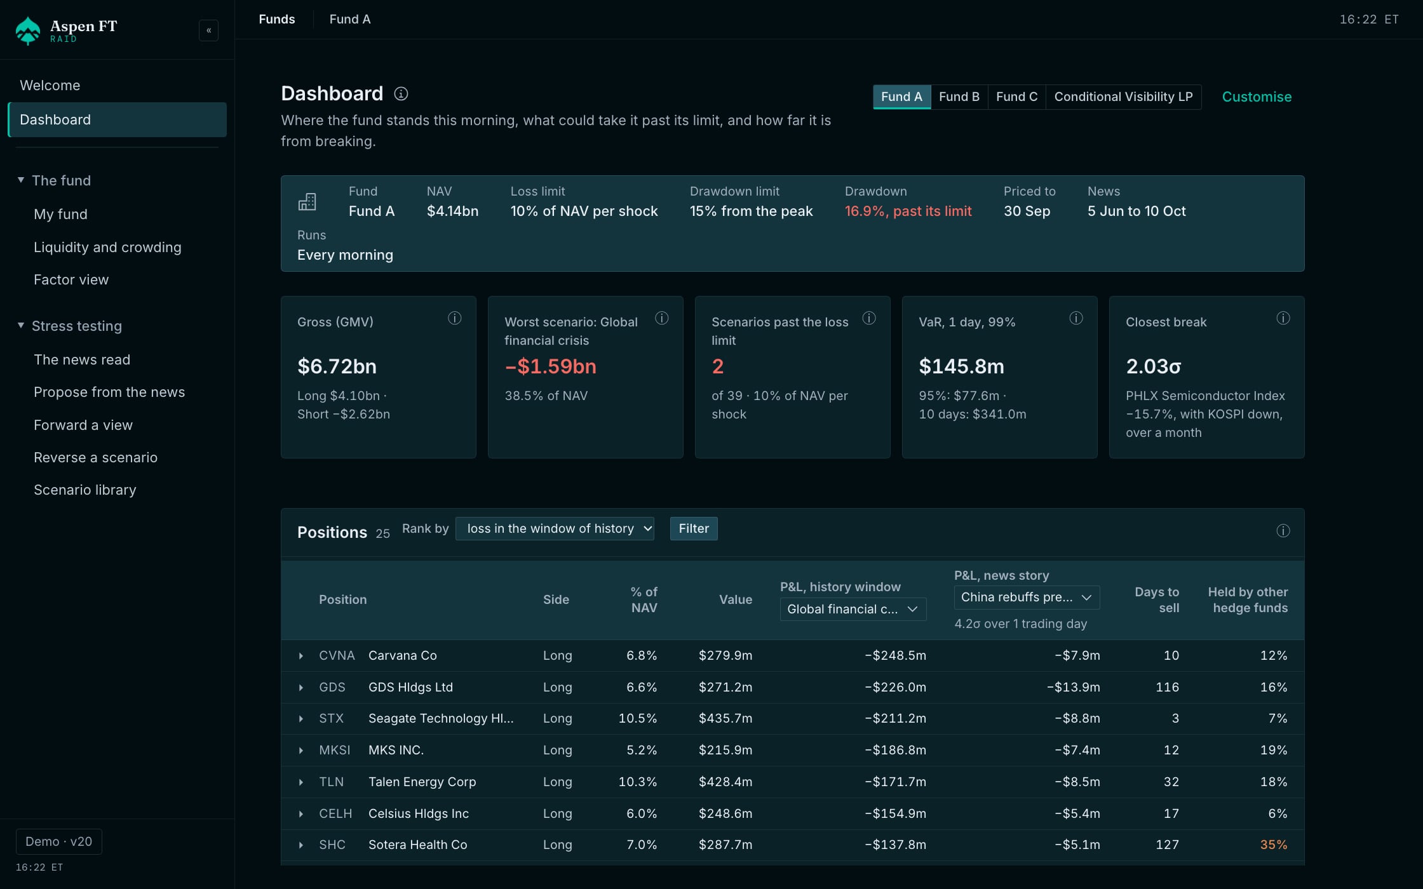
Task: Click Fund A in the breadcrumb
Action: click(350, 19)
